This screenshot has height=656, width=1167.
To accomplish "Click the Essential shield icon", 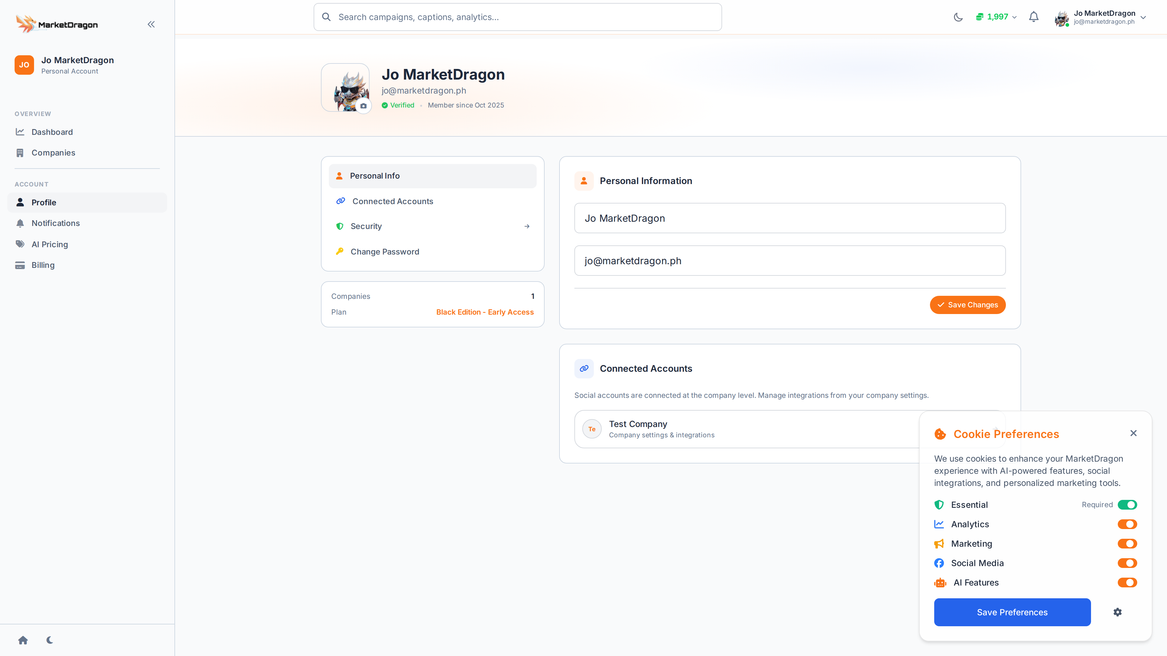I will tap(939, 505).
